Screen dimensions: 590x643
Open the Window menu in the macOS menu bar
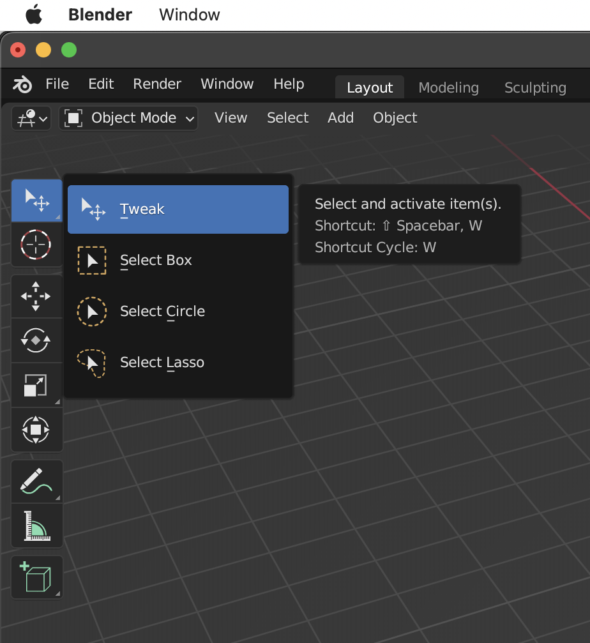tap(189, 14)
